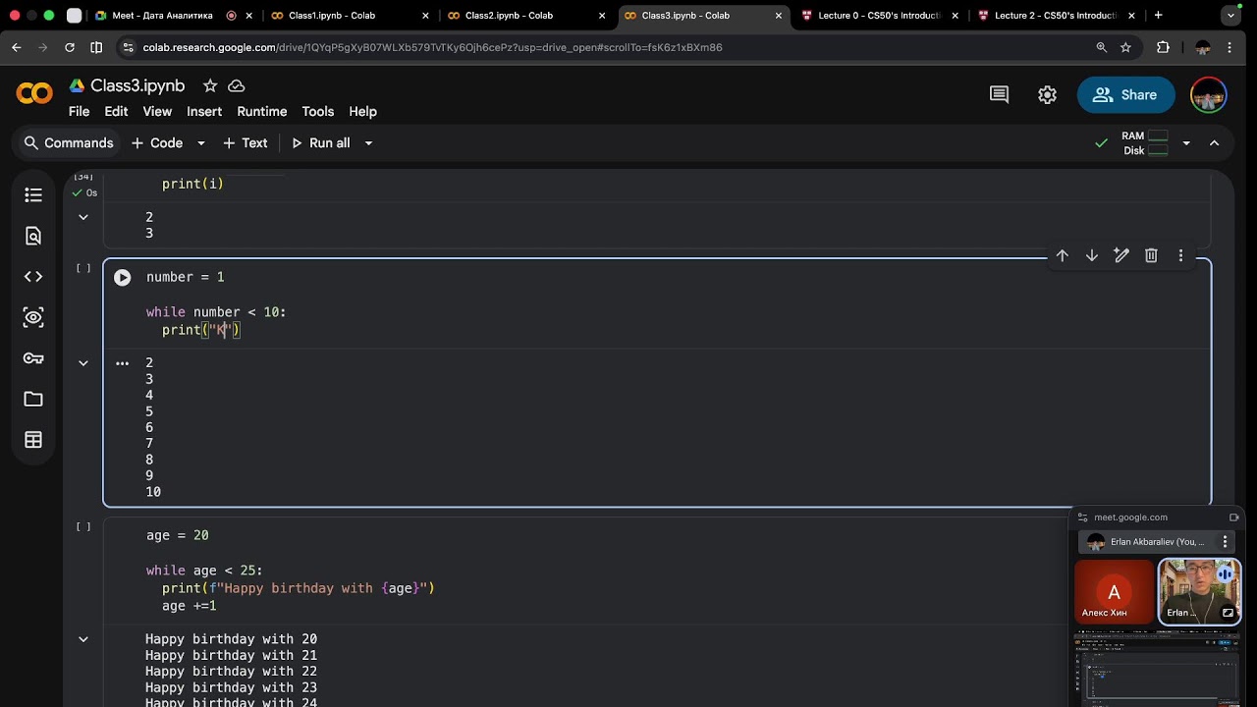Collapse the header with up chevron
This screenshot has width=1257, height=707.
pyautogui.click(x=1214, y=143)
